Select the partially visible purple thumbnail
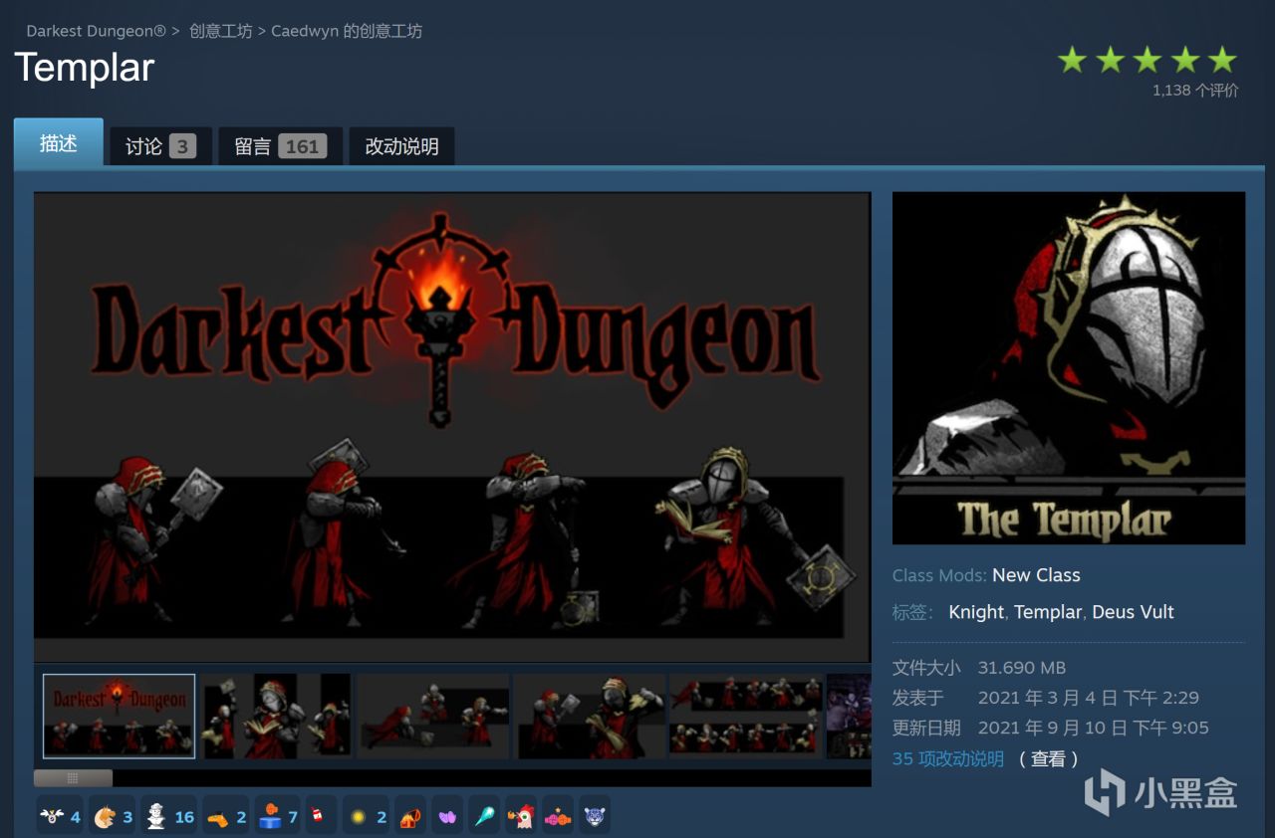 849,716
